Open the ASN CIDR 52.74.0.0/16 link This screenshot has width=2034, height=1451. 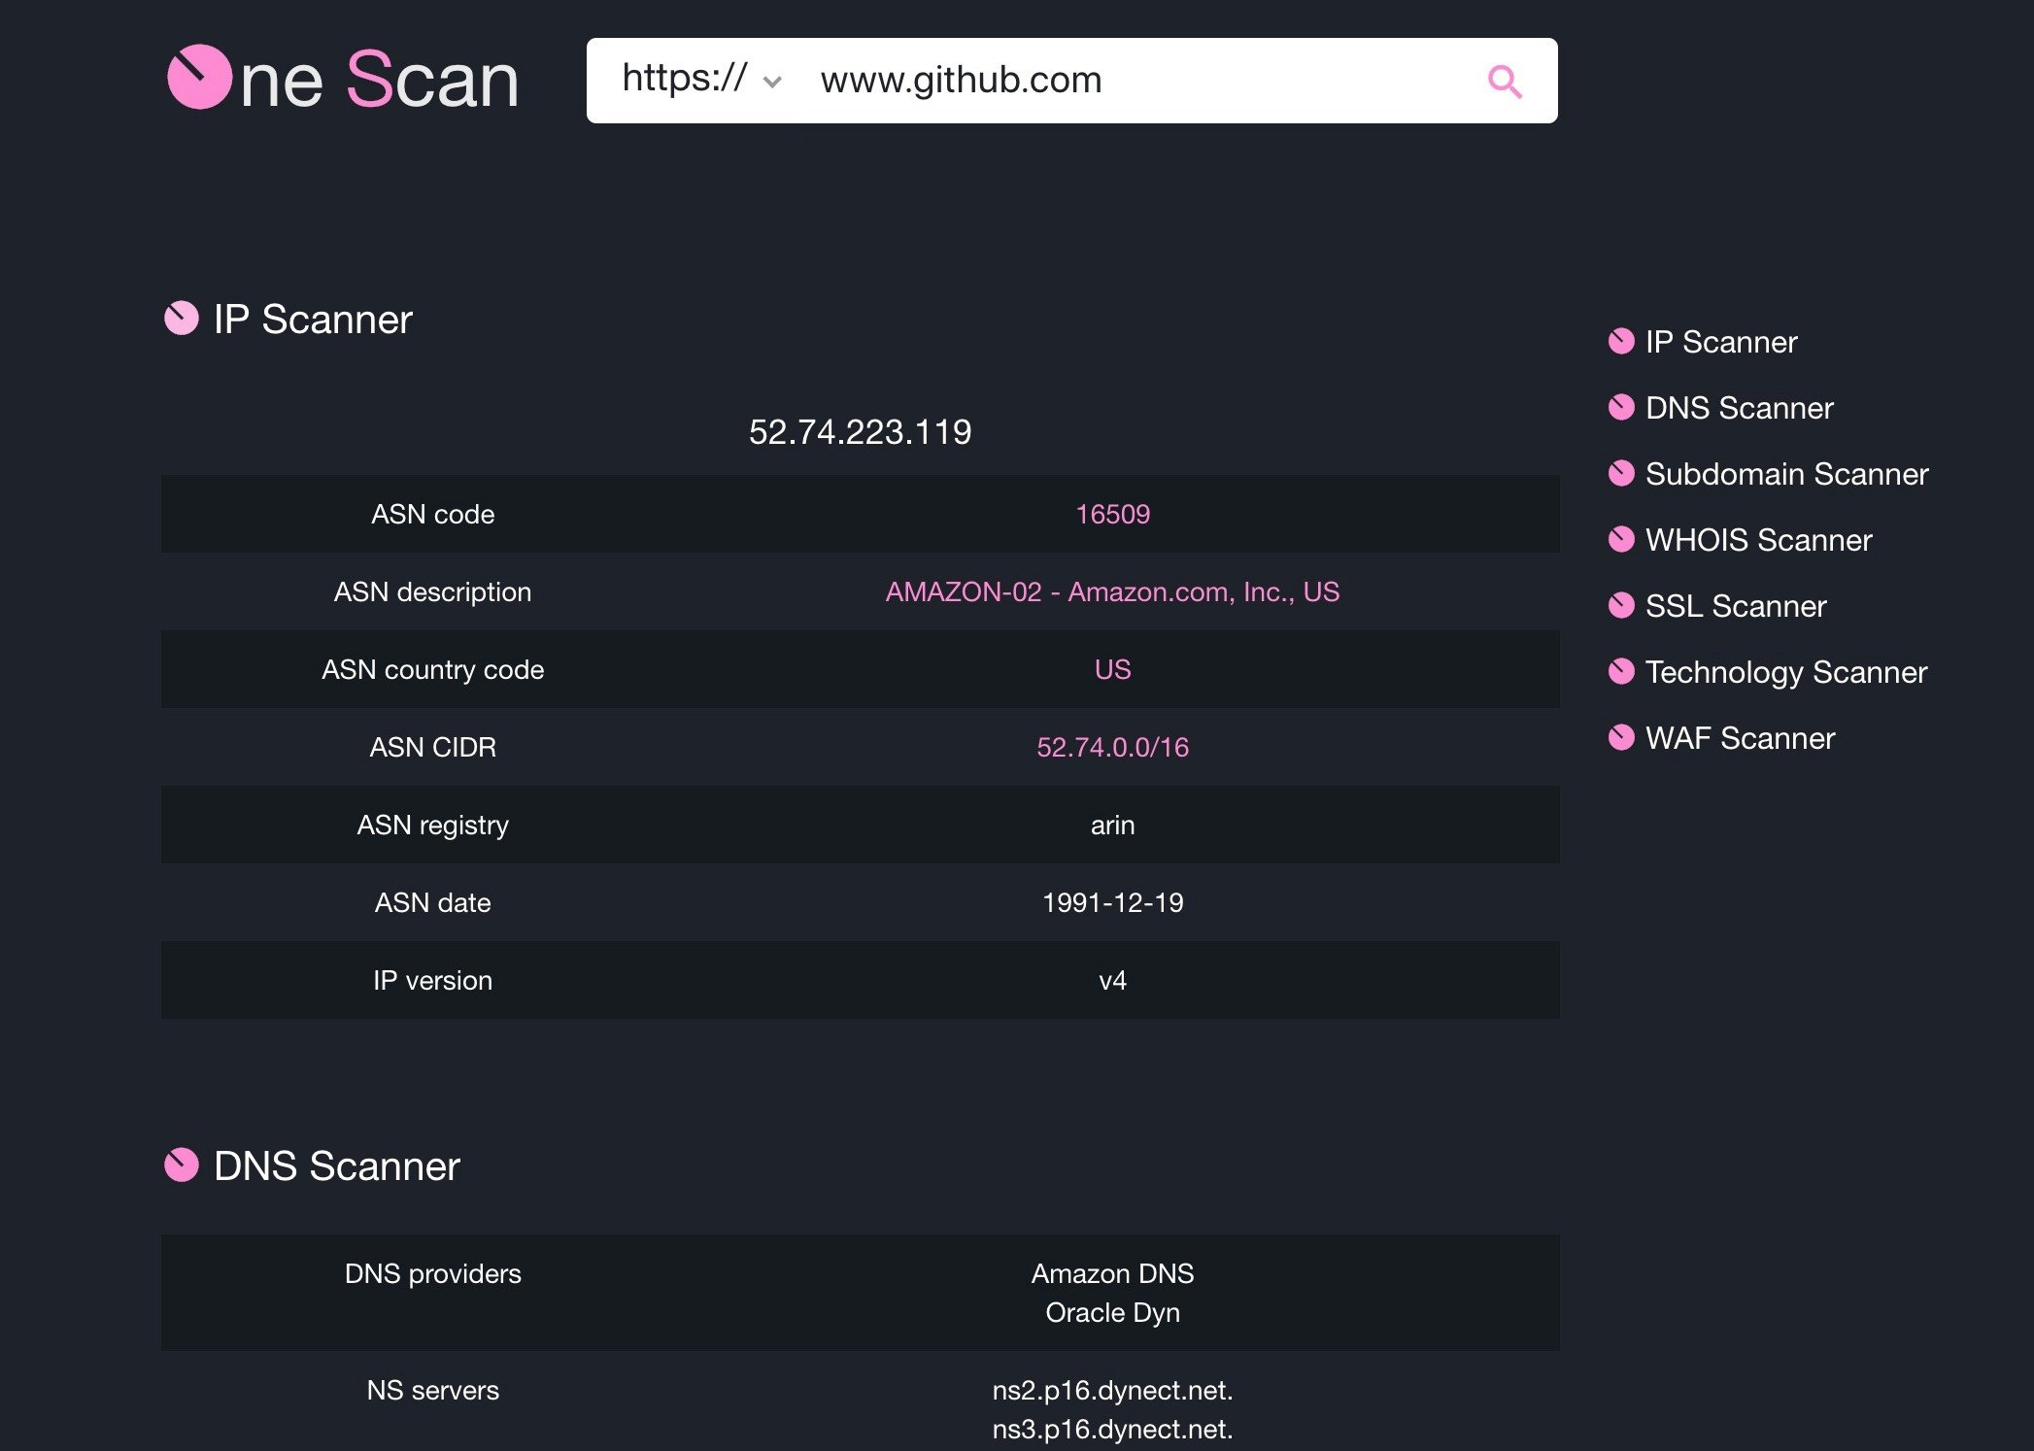tap(1112, 748)
